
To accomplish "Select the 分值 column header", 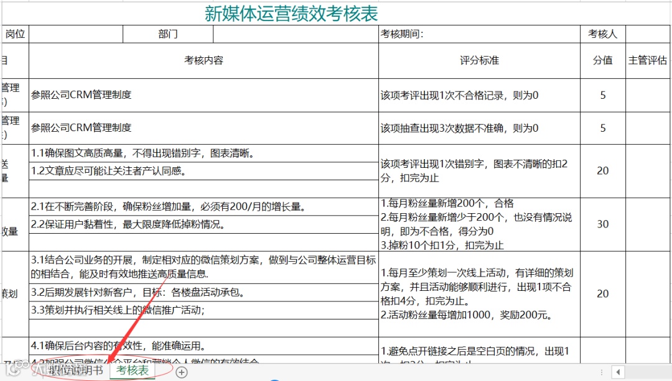I will (602, 60).
